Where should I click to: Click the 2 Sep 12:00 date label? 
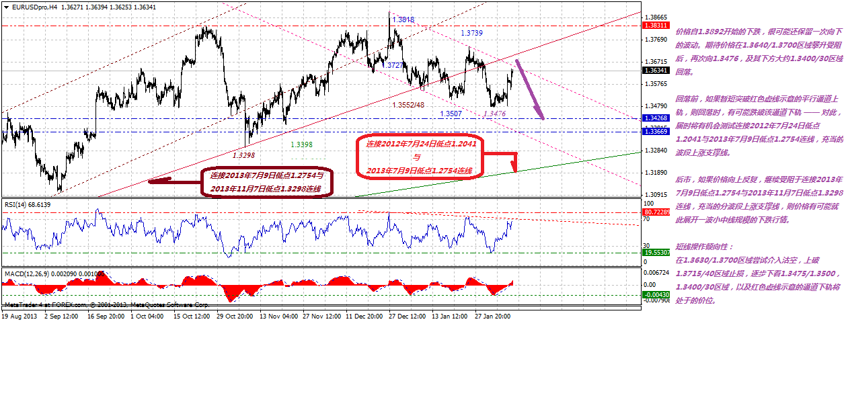pyautogui.click(x=61, y=315)
